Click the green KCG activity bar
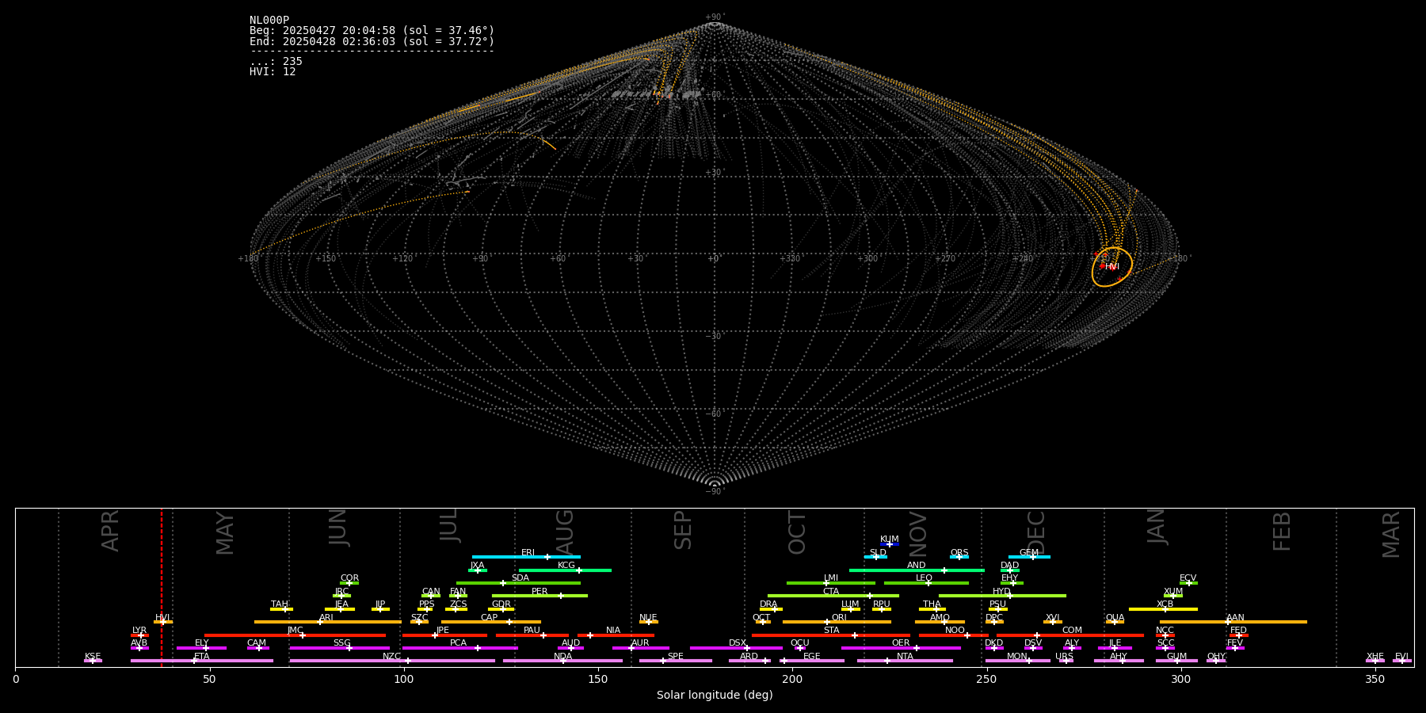This screenshot has height=713, width=1426. click(565, 570)
